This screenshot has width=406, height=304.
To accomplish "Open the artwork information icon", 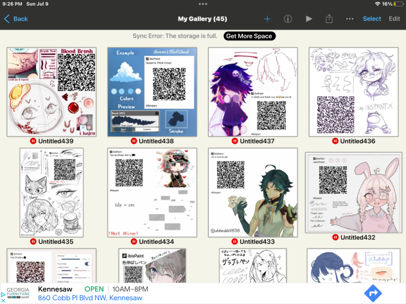I will (288, 19).
